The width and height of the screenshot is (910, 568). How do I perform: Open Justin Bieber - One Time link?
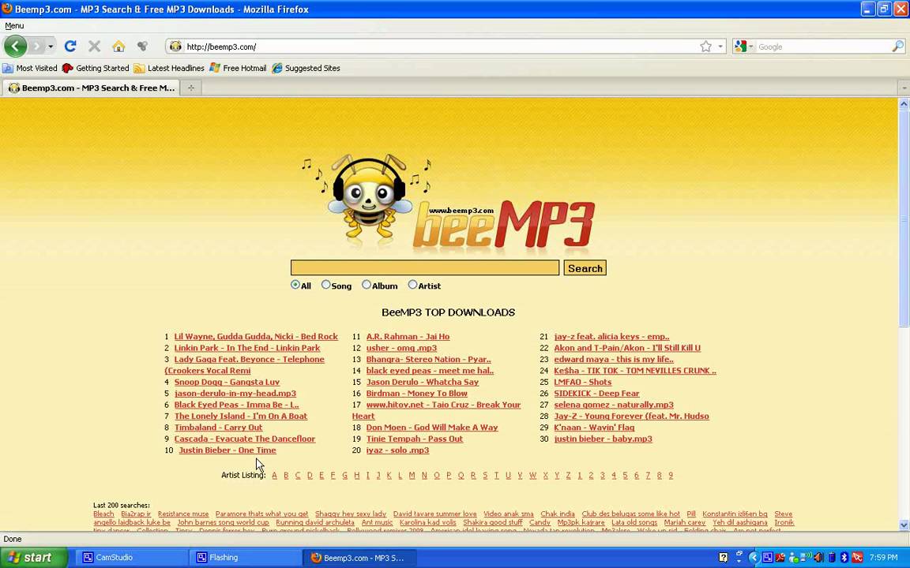pyautogui.click(x=227, y=450)
